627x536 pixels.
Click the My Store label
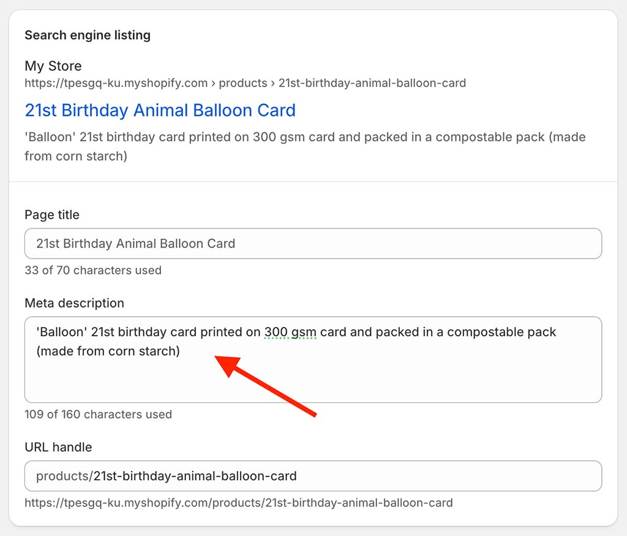(x=53, y=66)
